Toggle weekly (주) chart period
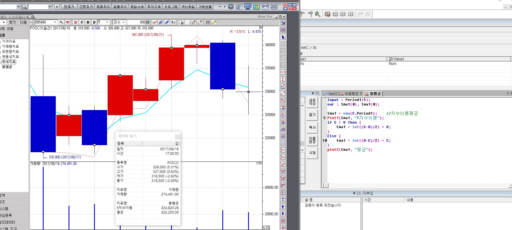The height and width of the screenshot is (230, 512). point(82,22)
